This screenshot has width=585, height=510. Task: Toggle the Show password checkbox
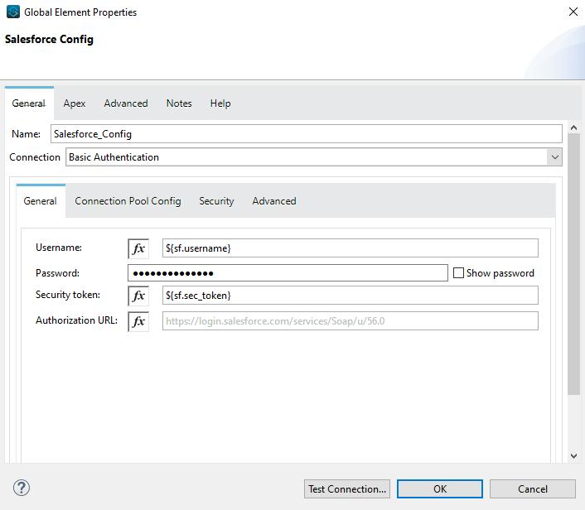[458, 273]
